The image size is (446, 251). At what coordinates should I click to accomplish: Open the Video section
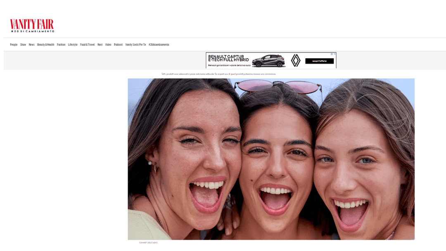click(108, 45)
